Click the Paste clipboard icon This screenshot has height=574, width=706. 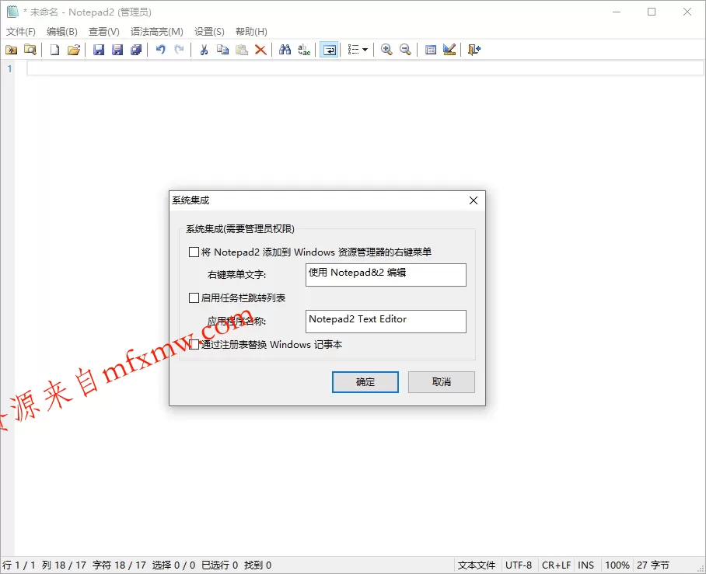(242, 50)
